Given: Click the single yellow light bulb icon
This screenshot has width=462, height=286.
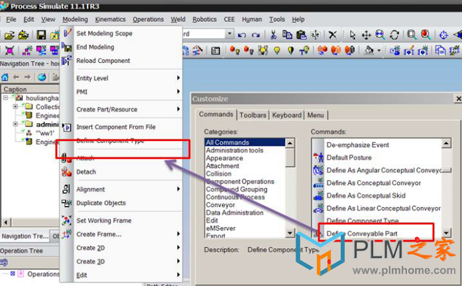Looking at the screenshot, I should pyautogui.click(x=277, y=50).
